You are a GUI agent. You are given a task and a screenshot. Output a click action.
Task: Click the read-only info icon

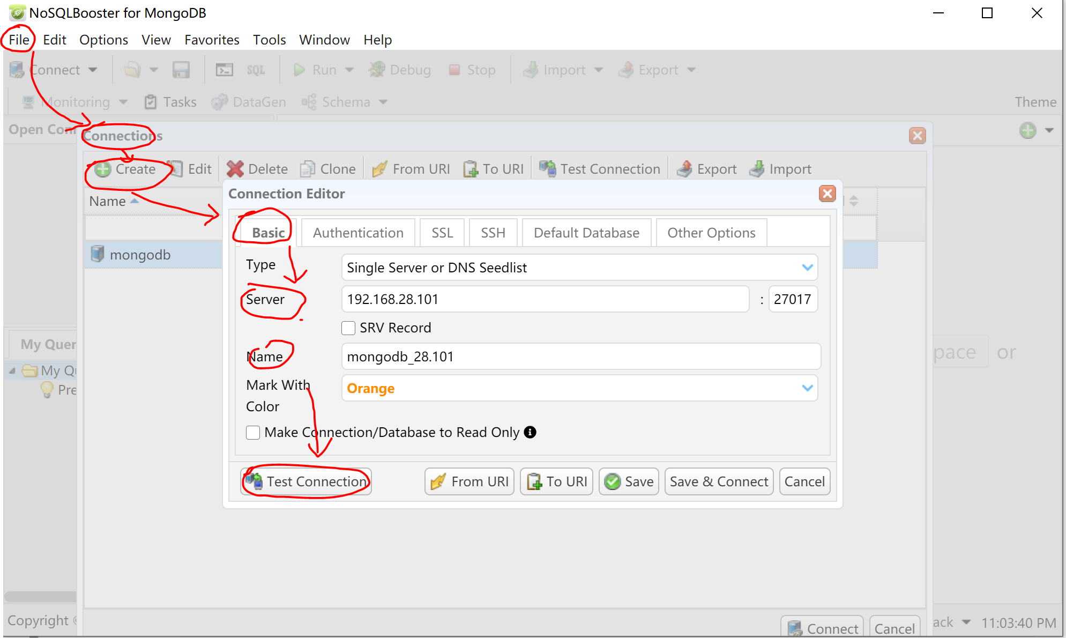click(x=530, y=432)
